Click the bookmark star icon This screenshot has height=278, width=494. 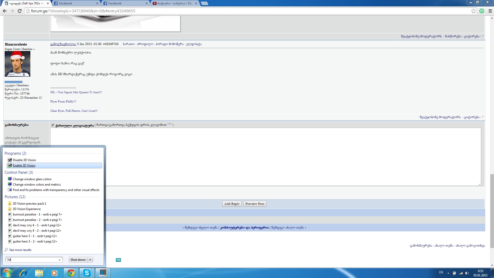pyautogui.click(x=473, y=11)
